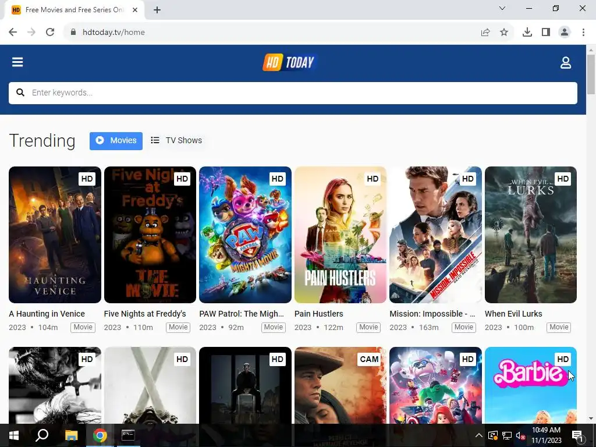Open the hamburger menu on HD Today
Viewport: 596px width, 447px height.
[x=17, y=62]
